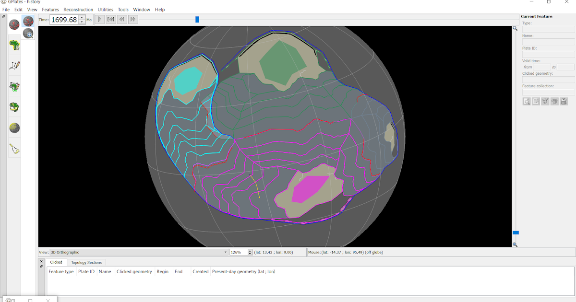Click the 'Feature type' column header

point(61,271)
